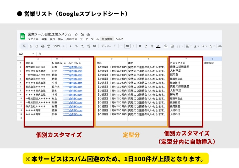Screen dimensions: 239x168
Task: Check cloud save status icon
Action: pos(88,35)
